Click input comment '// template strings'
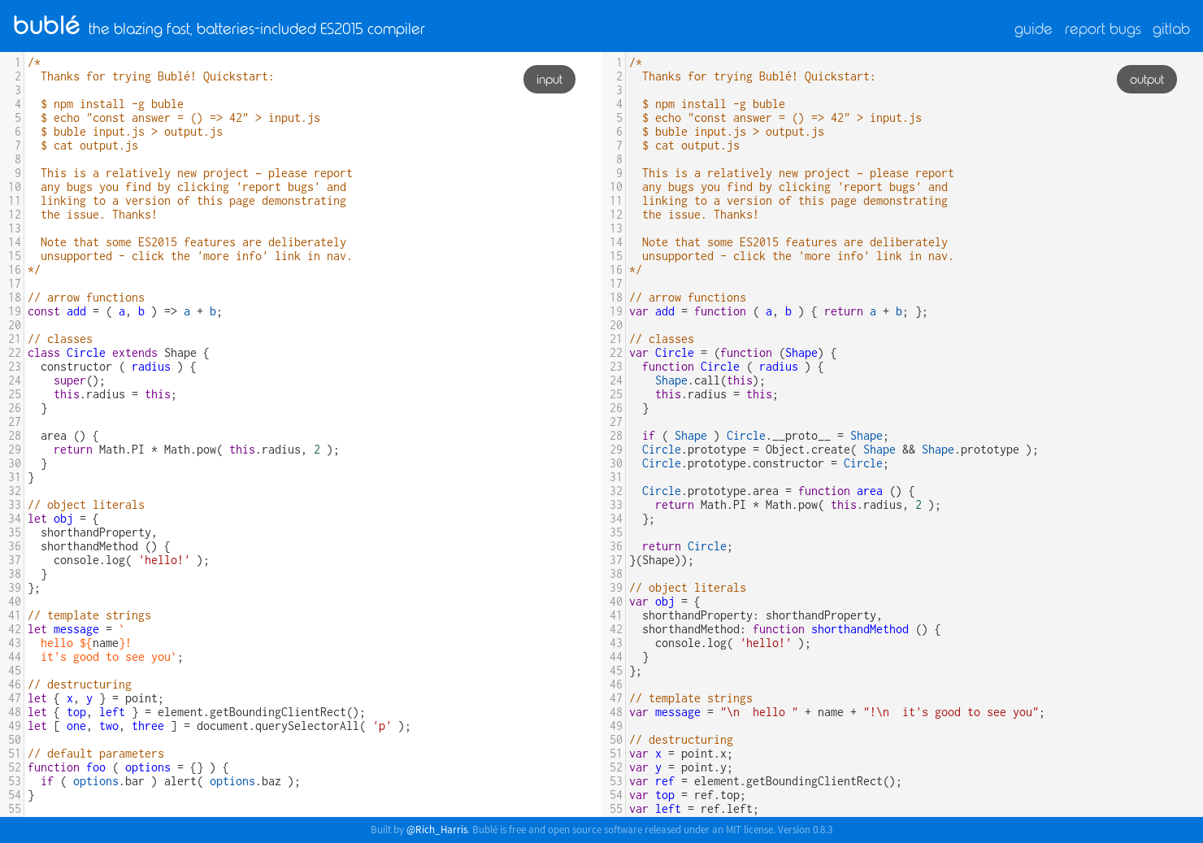 coord(89,615)
